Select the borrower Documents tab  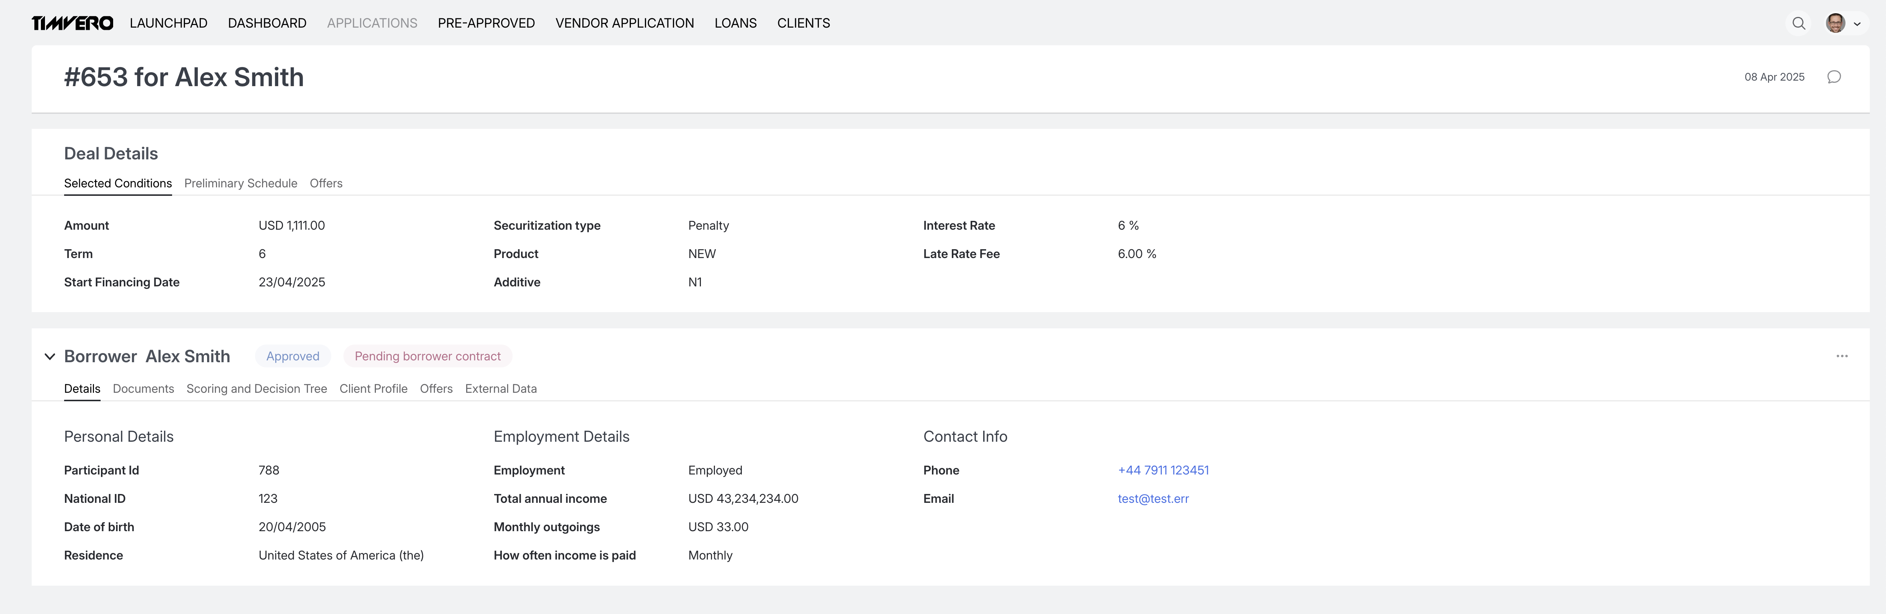point(143,389)
